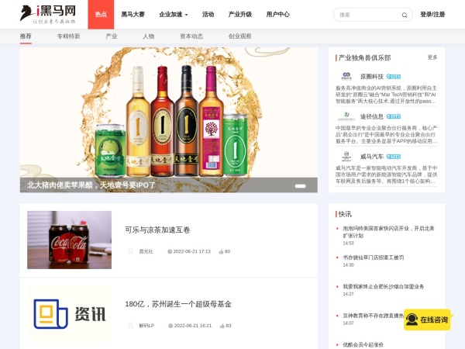The width and height of the screenshot is (465, 349).
Task: Select the 热点 navigation tab
Action: (101, 14)
